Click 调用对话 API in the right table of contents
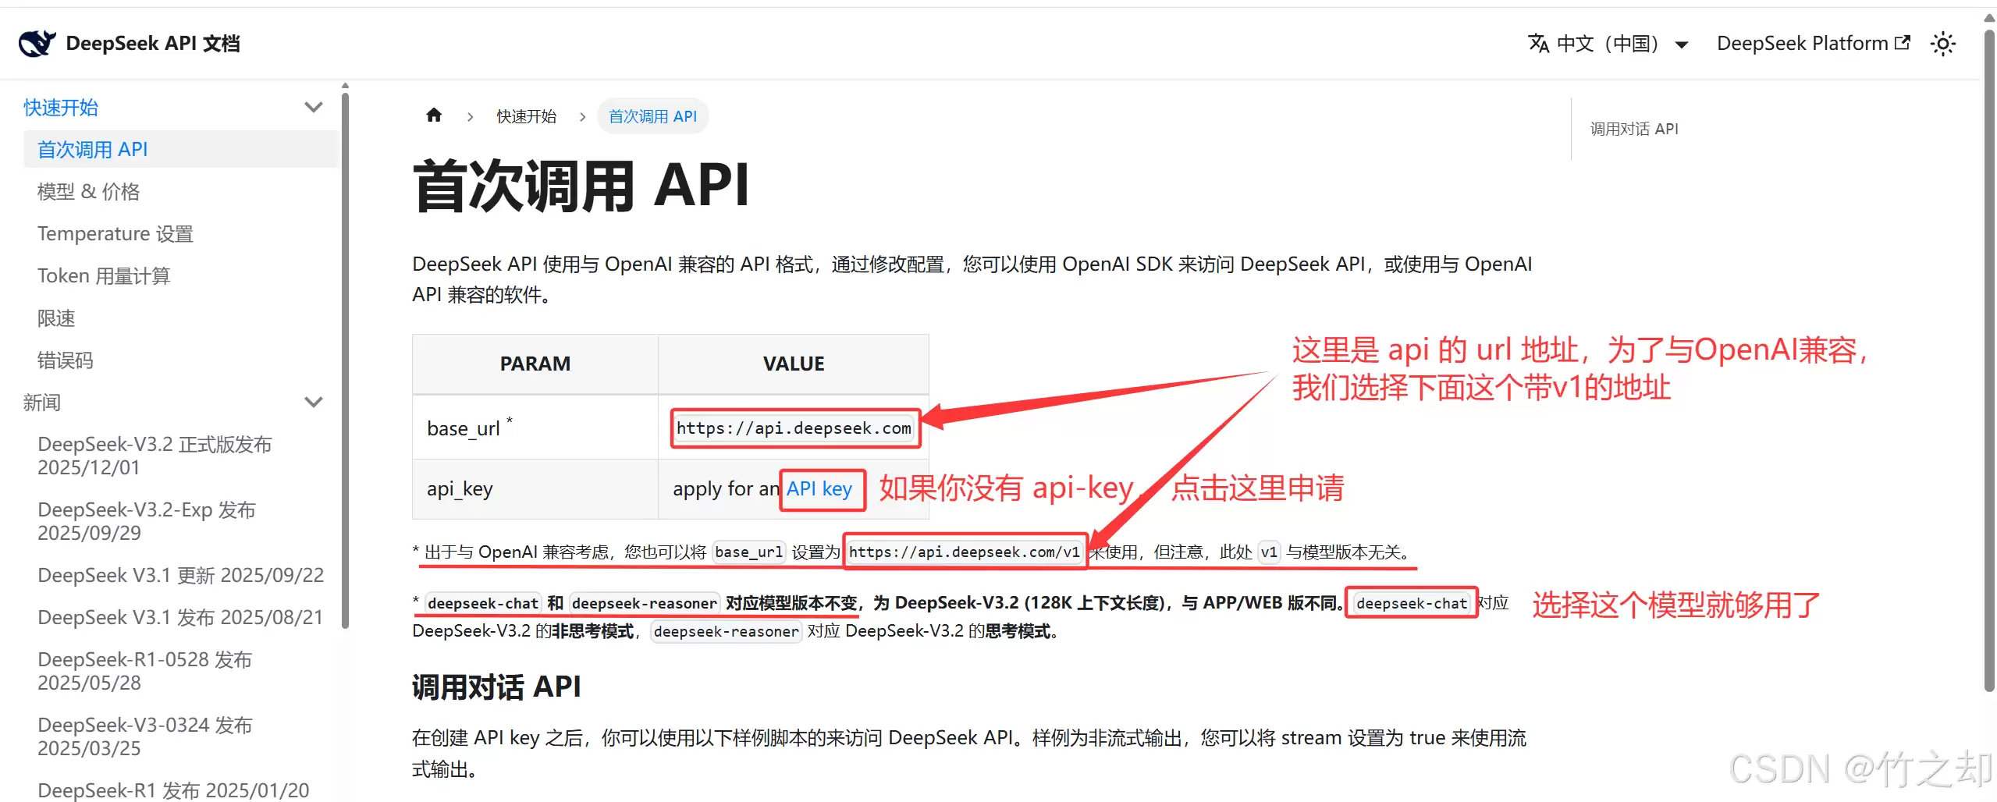The height and width of the screenshot is (802, 1997). (x=1634, y=128)
